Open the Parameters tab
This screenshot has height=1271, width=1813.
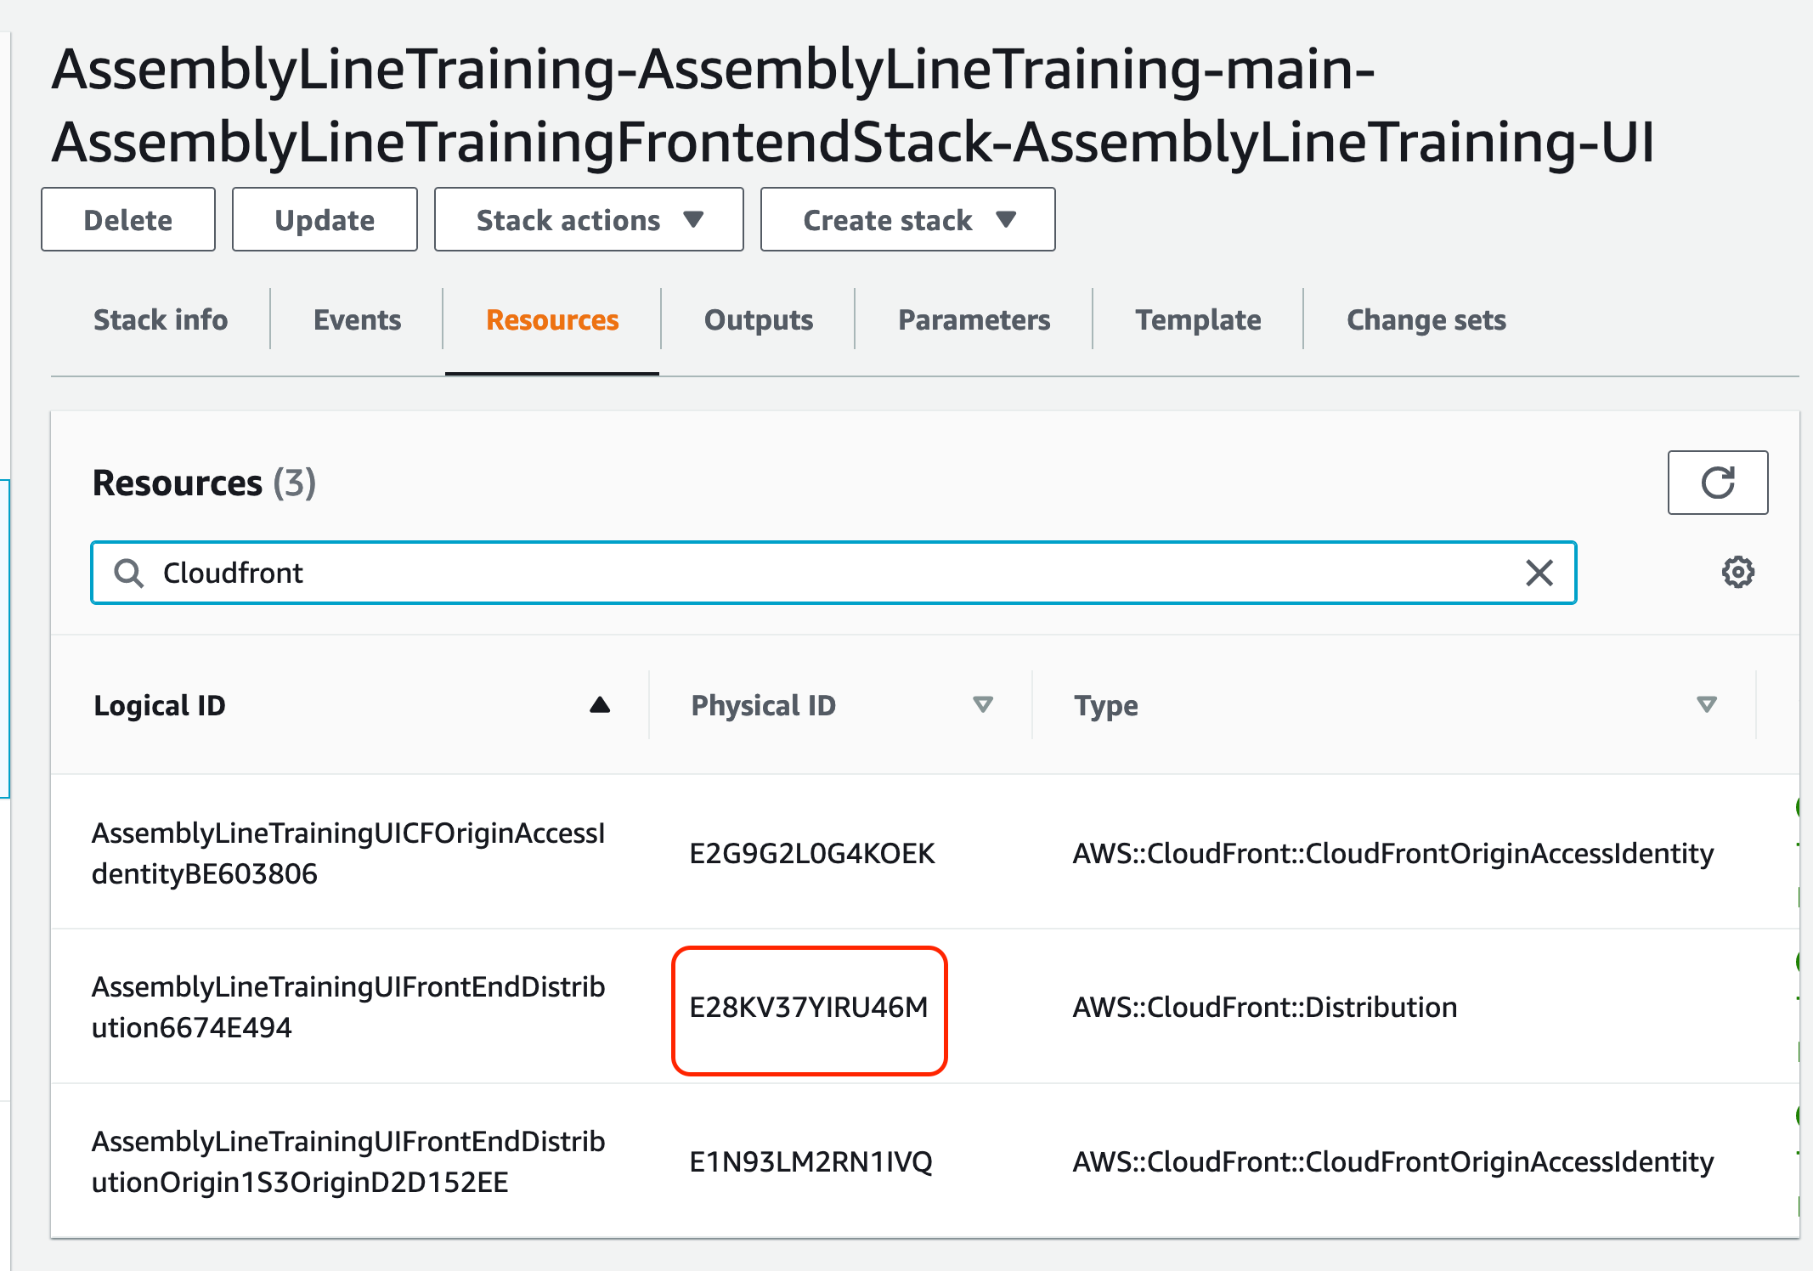click(x=974, y=320)
